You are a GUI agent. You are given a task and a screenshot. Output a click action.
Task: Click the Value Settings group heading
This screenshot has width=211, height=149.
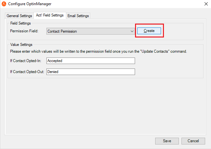[21, 45]
